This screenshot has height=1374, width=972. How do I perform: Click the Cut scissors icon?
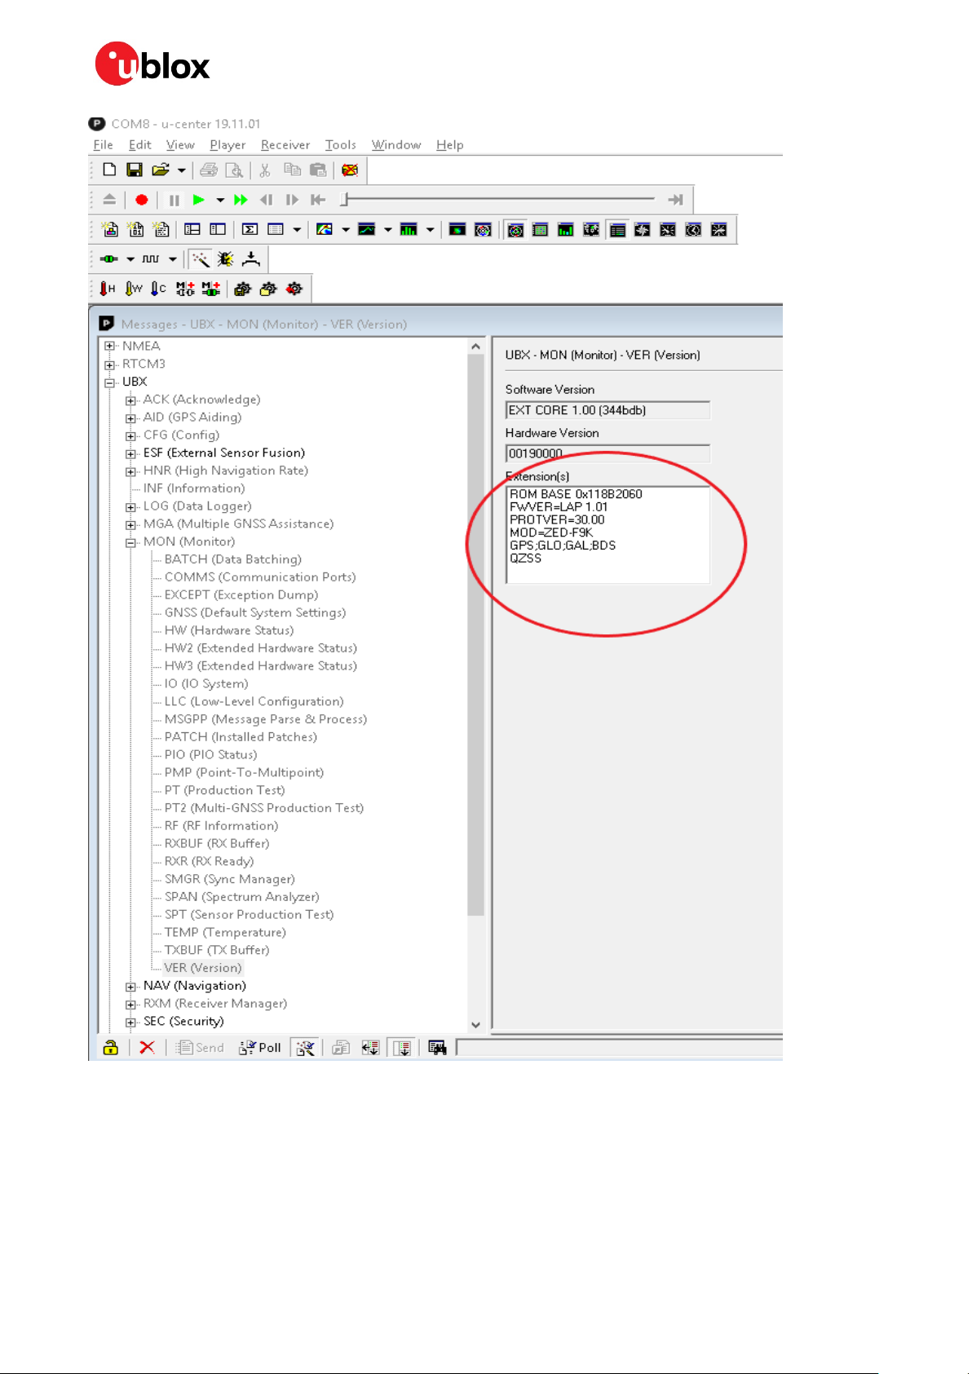264,170
